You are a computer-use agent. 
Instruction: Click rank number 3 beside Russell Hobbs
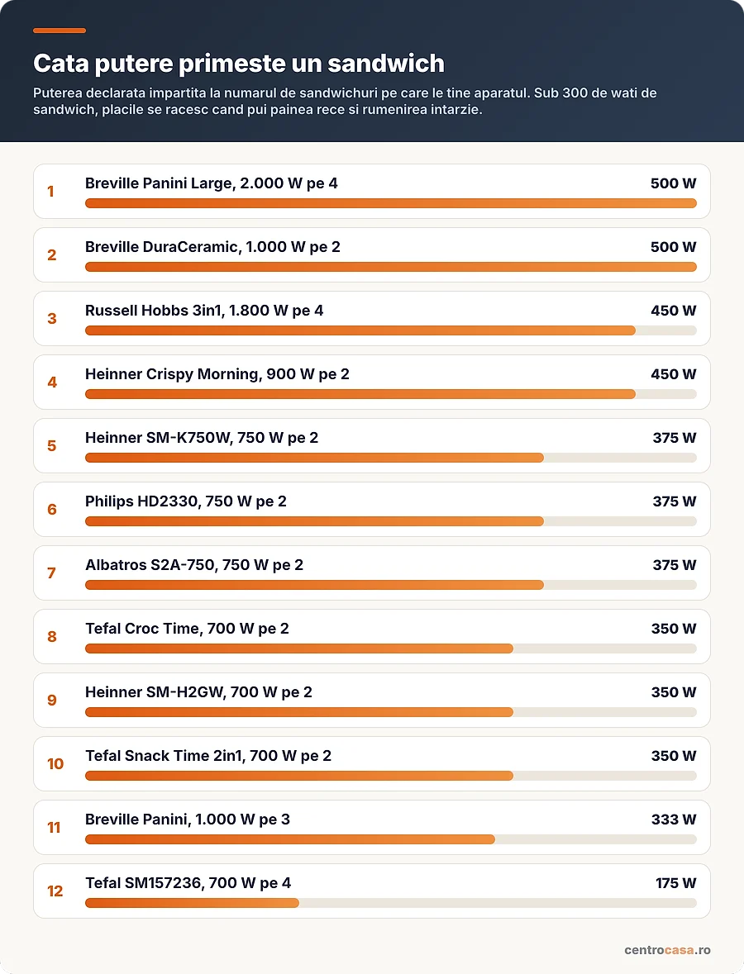click(x=52, y=319)
